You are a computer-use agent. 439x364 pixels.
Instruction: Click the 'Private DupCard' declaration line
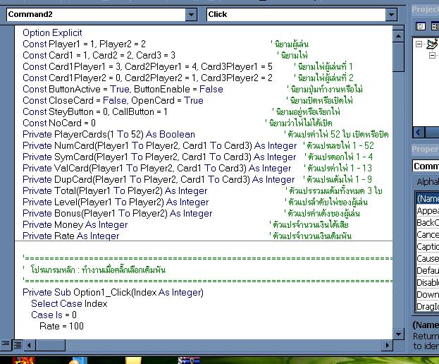(x=159, y=179)
